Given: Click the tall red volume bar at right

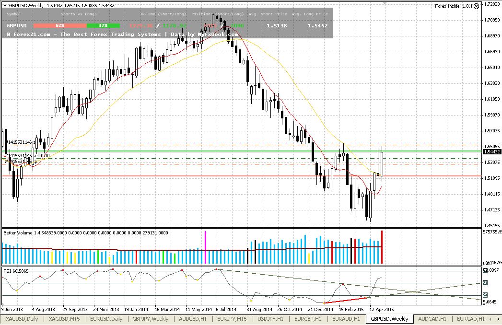Looking at the screenshot, I should pyautogui.click(x=382, y=247).
